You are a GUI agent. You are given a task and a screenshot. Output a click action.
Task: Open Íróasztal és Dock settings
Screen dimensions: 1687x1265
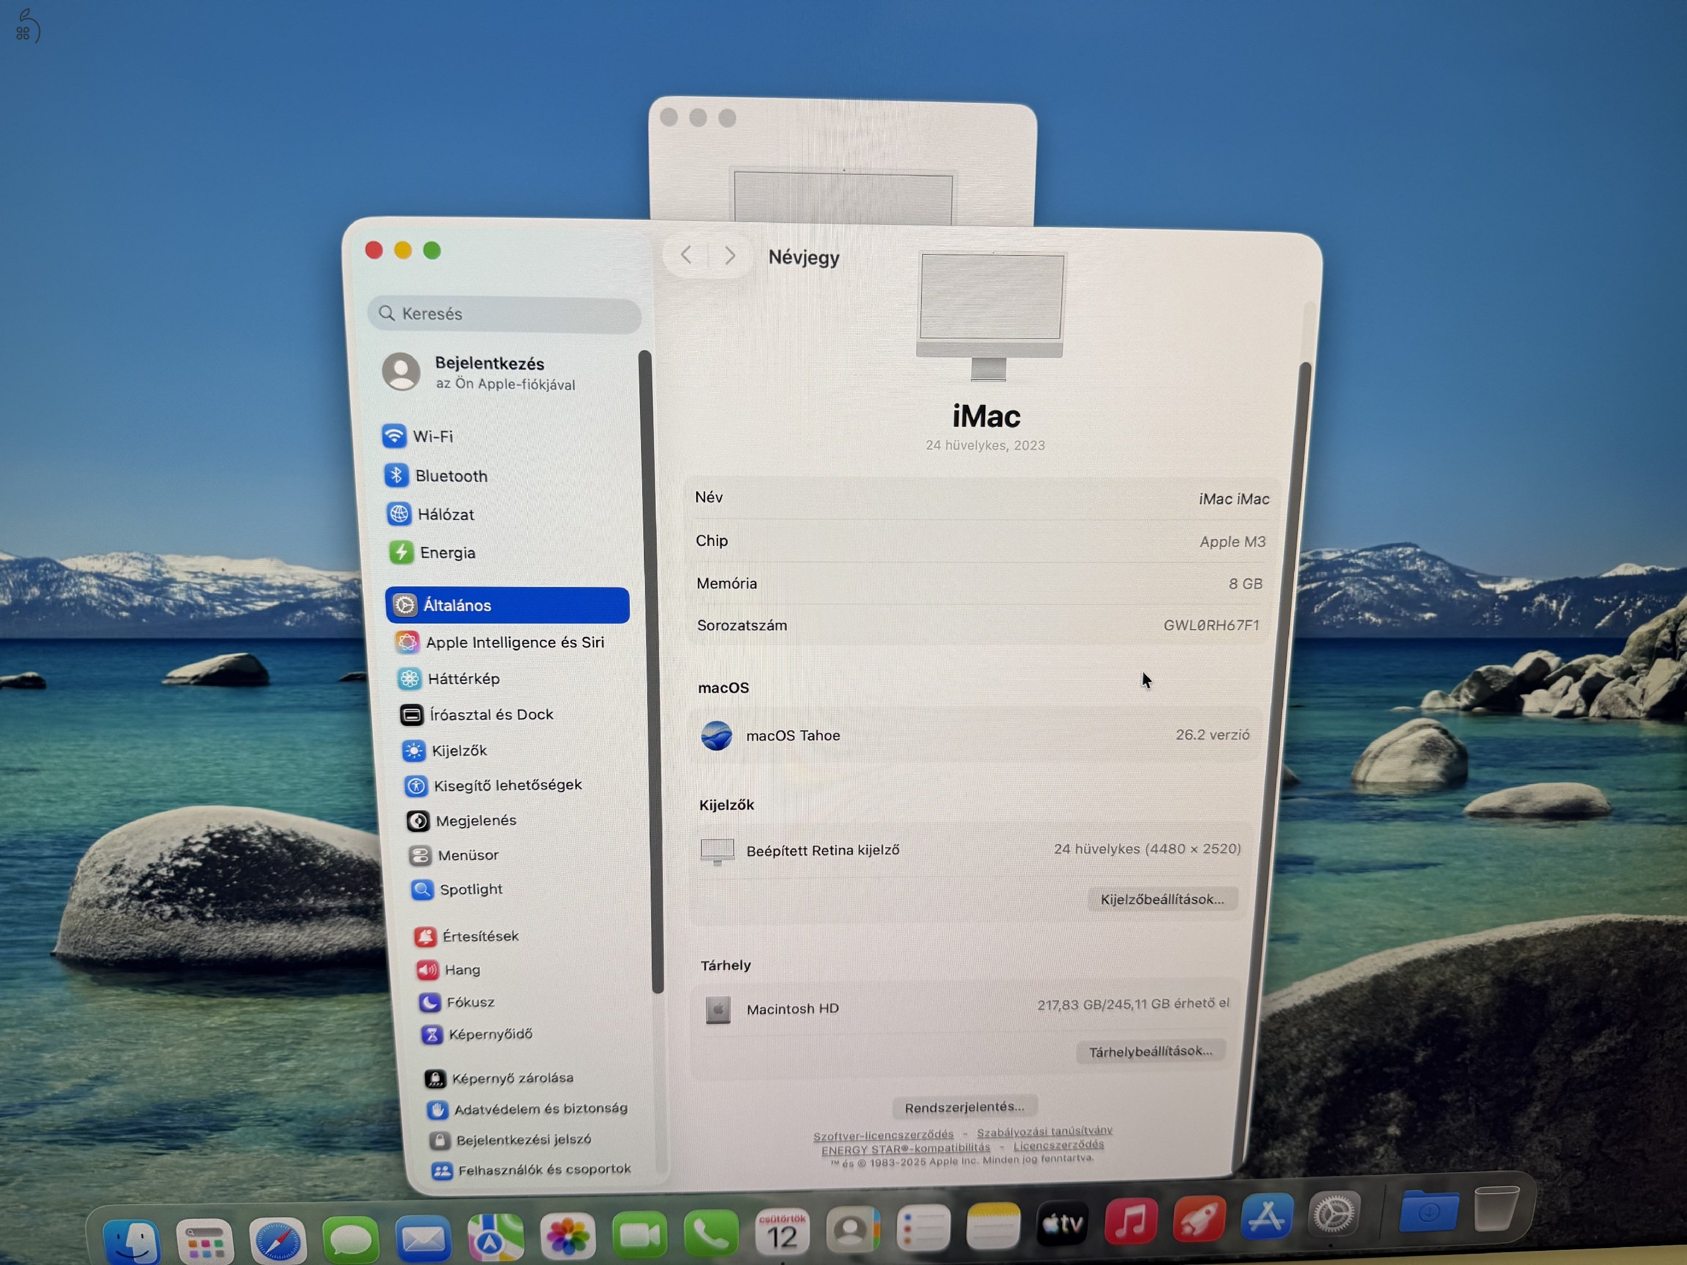492,713
